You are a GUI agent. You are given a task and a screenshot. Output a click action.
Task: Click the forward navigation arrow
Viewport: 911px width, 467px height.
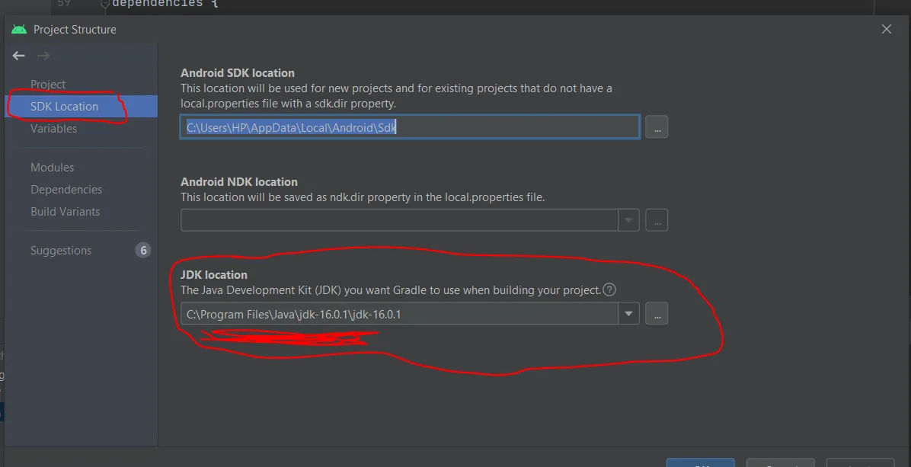pyautogui.click(x=43, y=56)
